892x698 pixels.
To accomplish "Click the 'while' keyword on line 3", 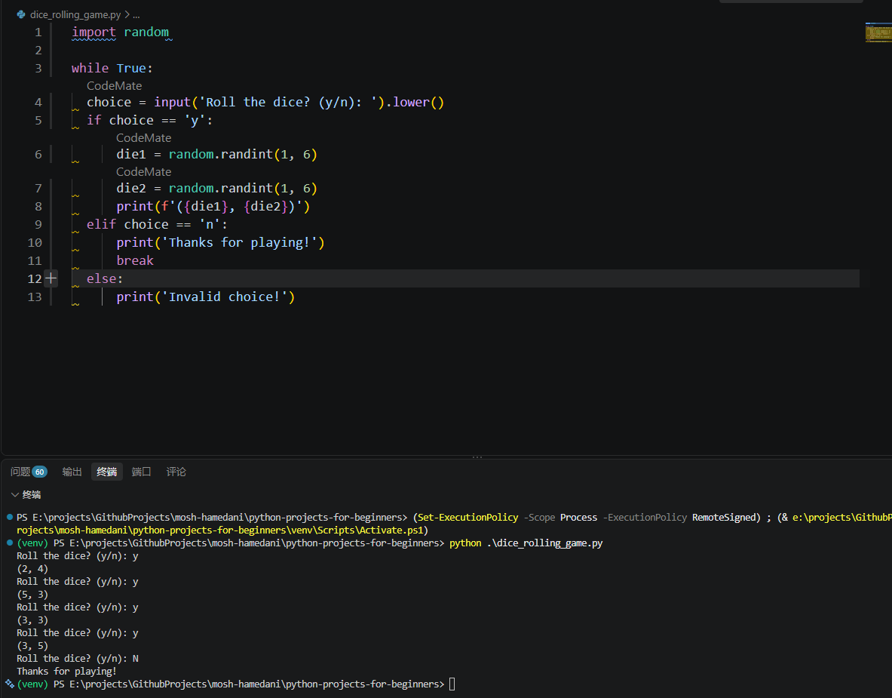I will click(x=90, y=69).
